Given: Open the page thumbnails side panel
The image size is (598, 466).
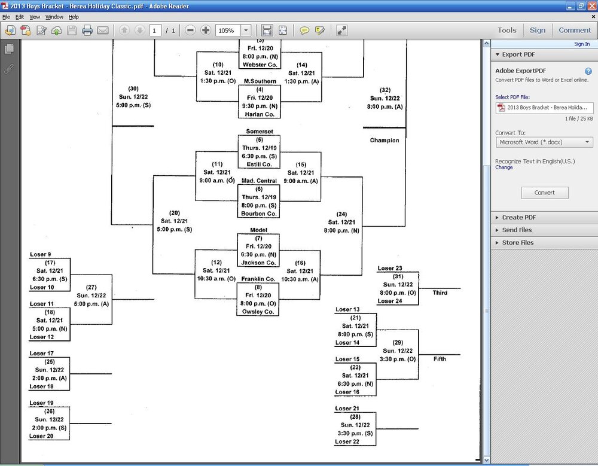Looking at the screenshot, I should [9, 49].
